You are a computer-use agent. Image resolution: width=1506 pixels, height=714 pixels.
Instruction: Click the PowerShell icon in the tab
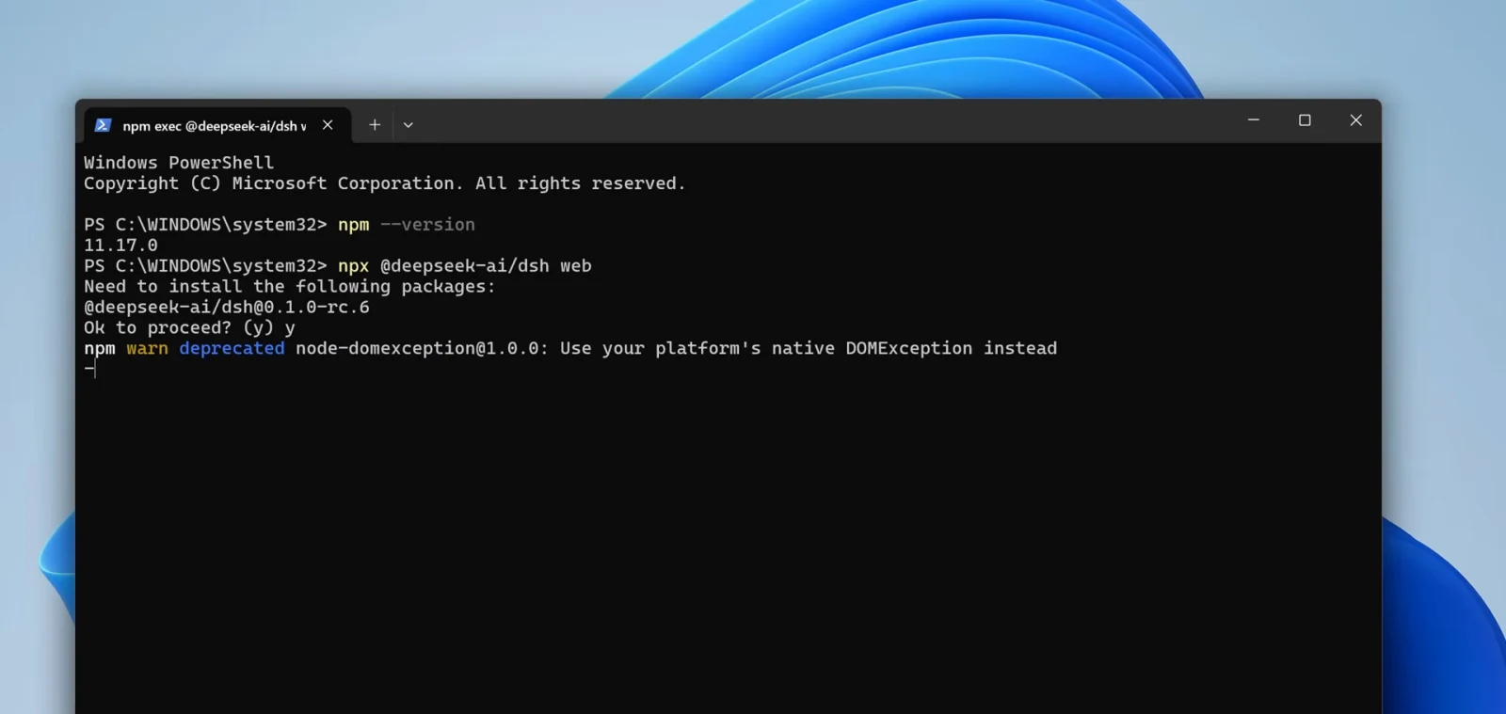point(104,125)
